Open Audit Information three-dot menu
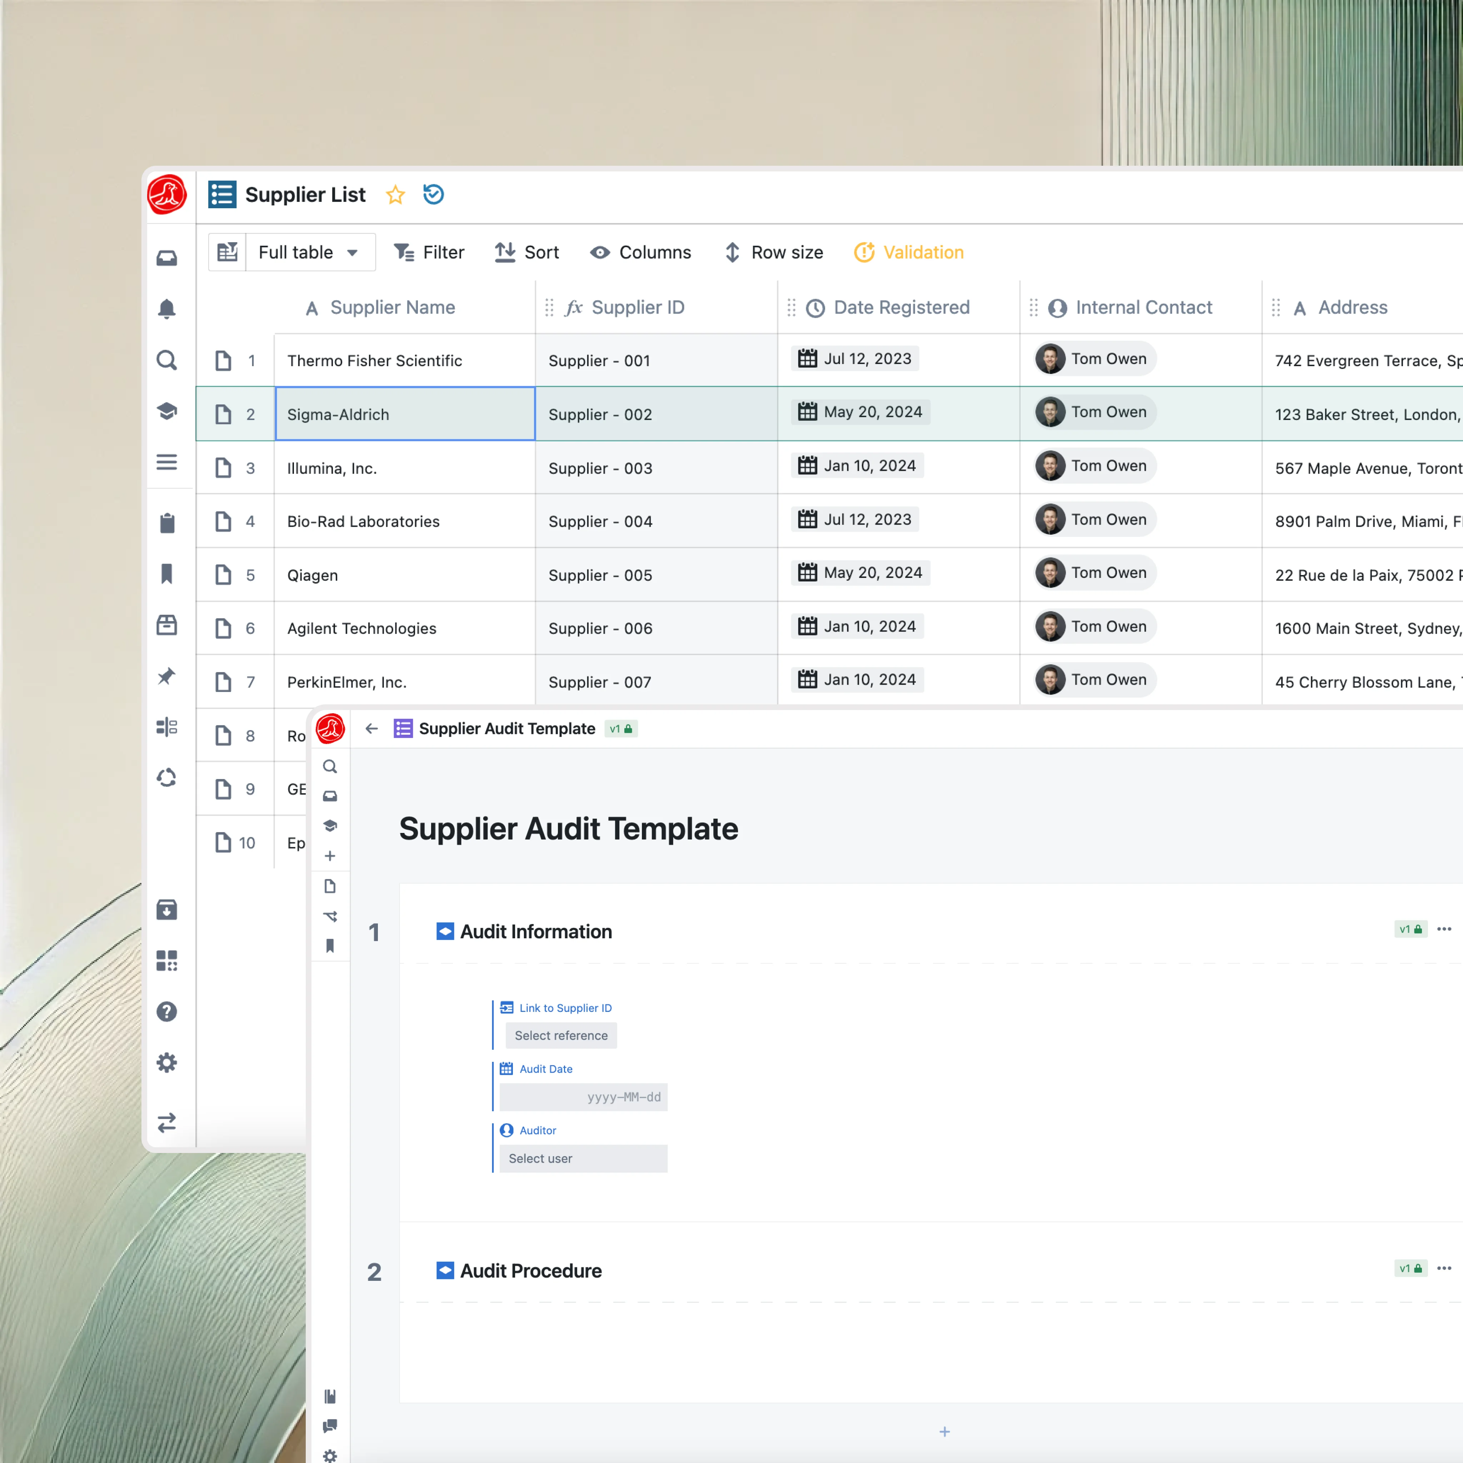Screen dimensions: 1463x1463 tap(1444, 929)
